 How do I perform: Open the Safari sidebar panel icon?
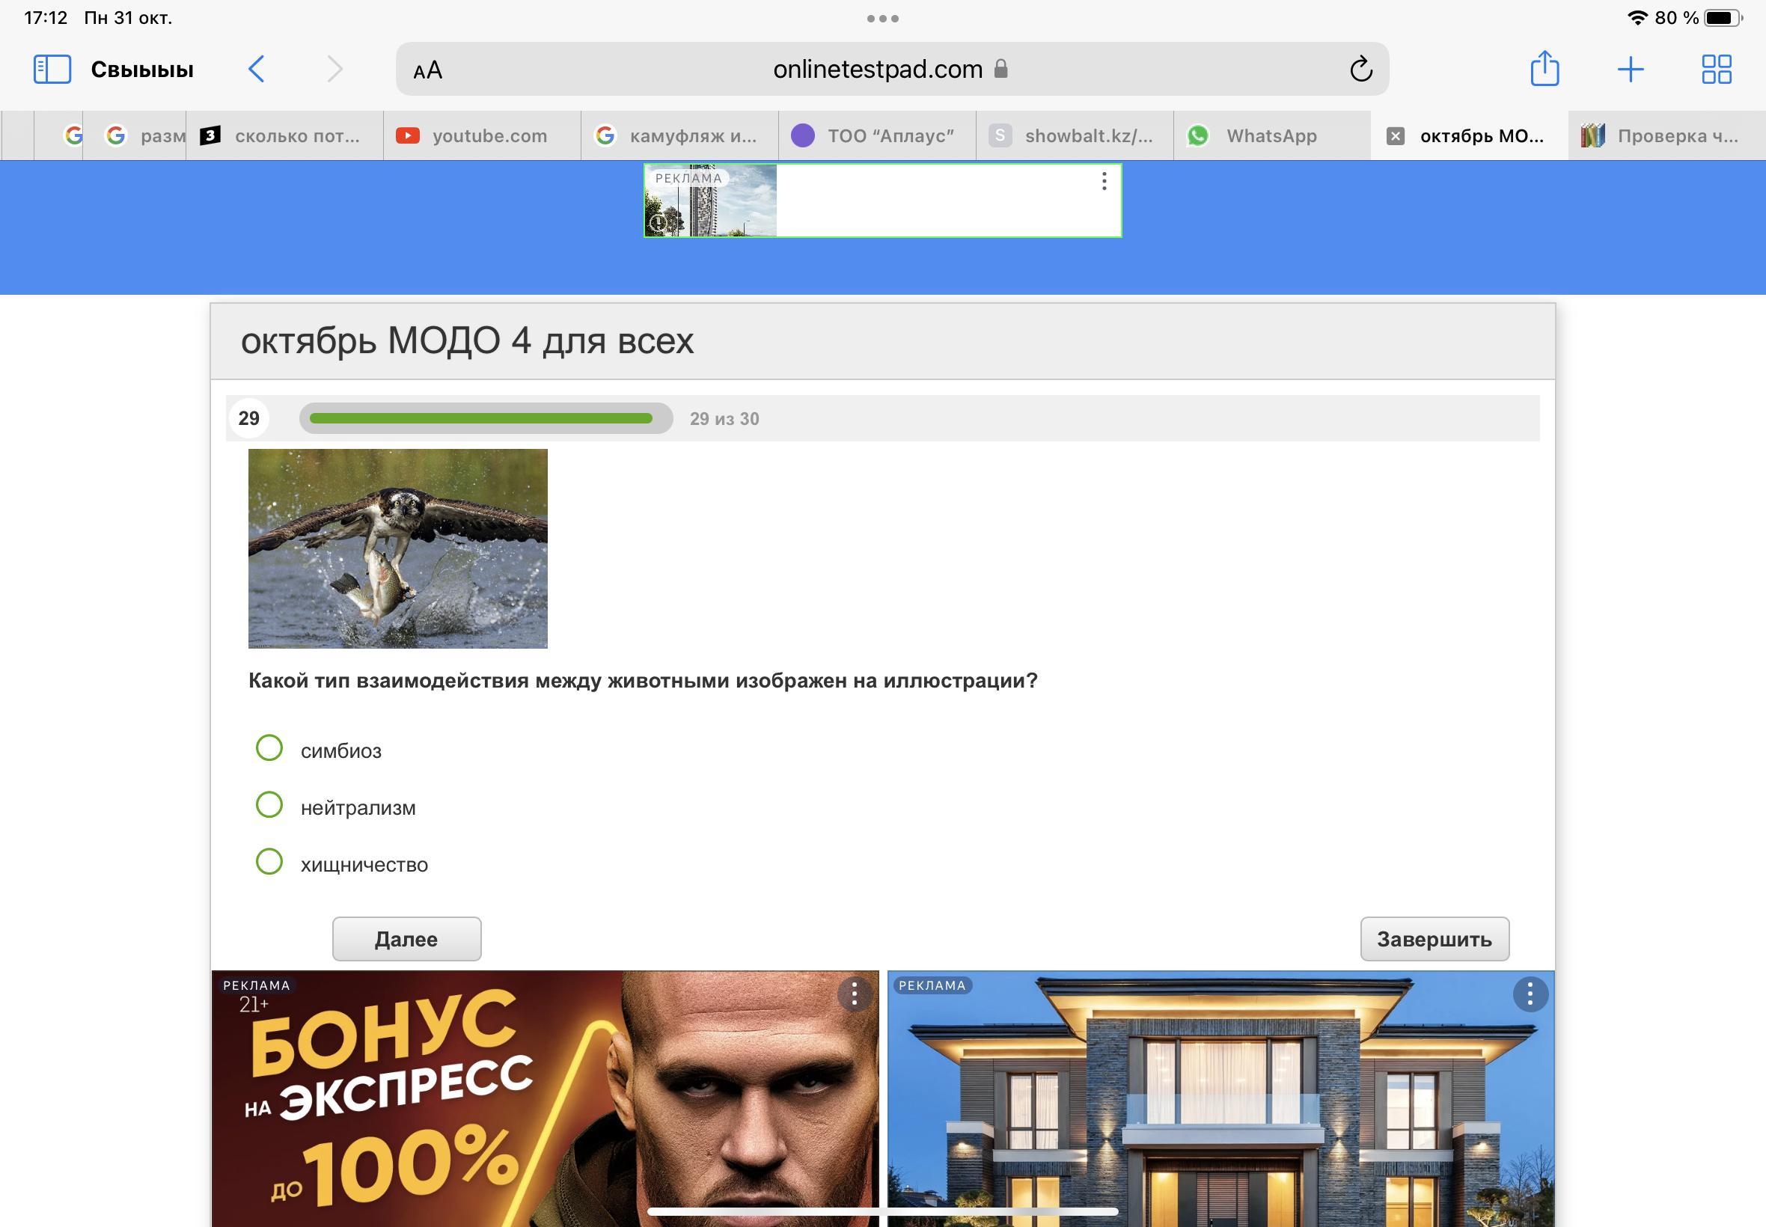click(x=52, y=69)
